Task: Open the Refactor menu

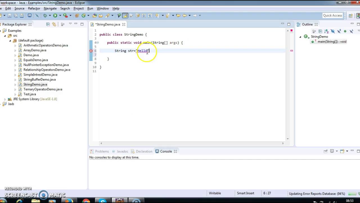Action: click(x=34, y=8)
